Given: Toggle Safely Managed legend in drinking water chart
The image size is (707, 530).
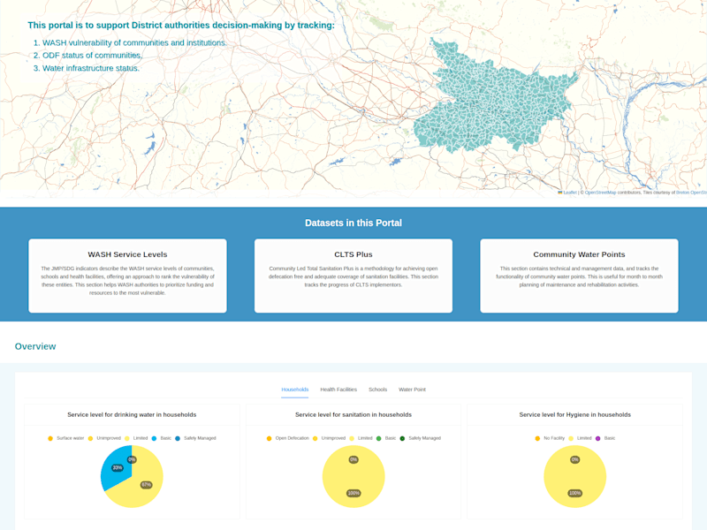Looking at the screenshot, I should pyautogui.click(x=195, y=438).
